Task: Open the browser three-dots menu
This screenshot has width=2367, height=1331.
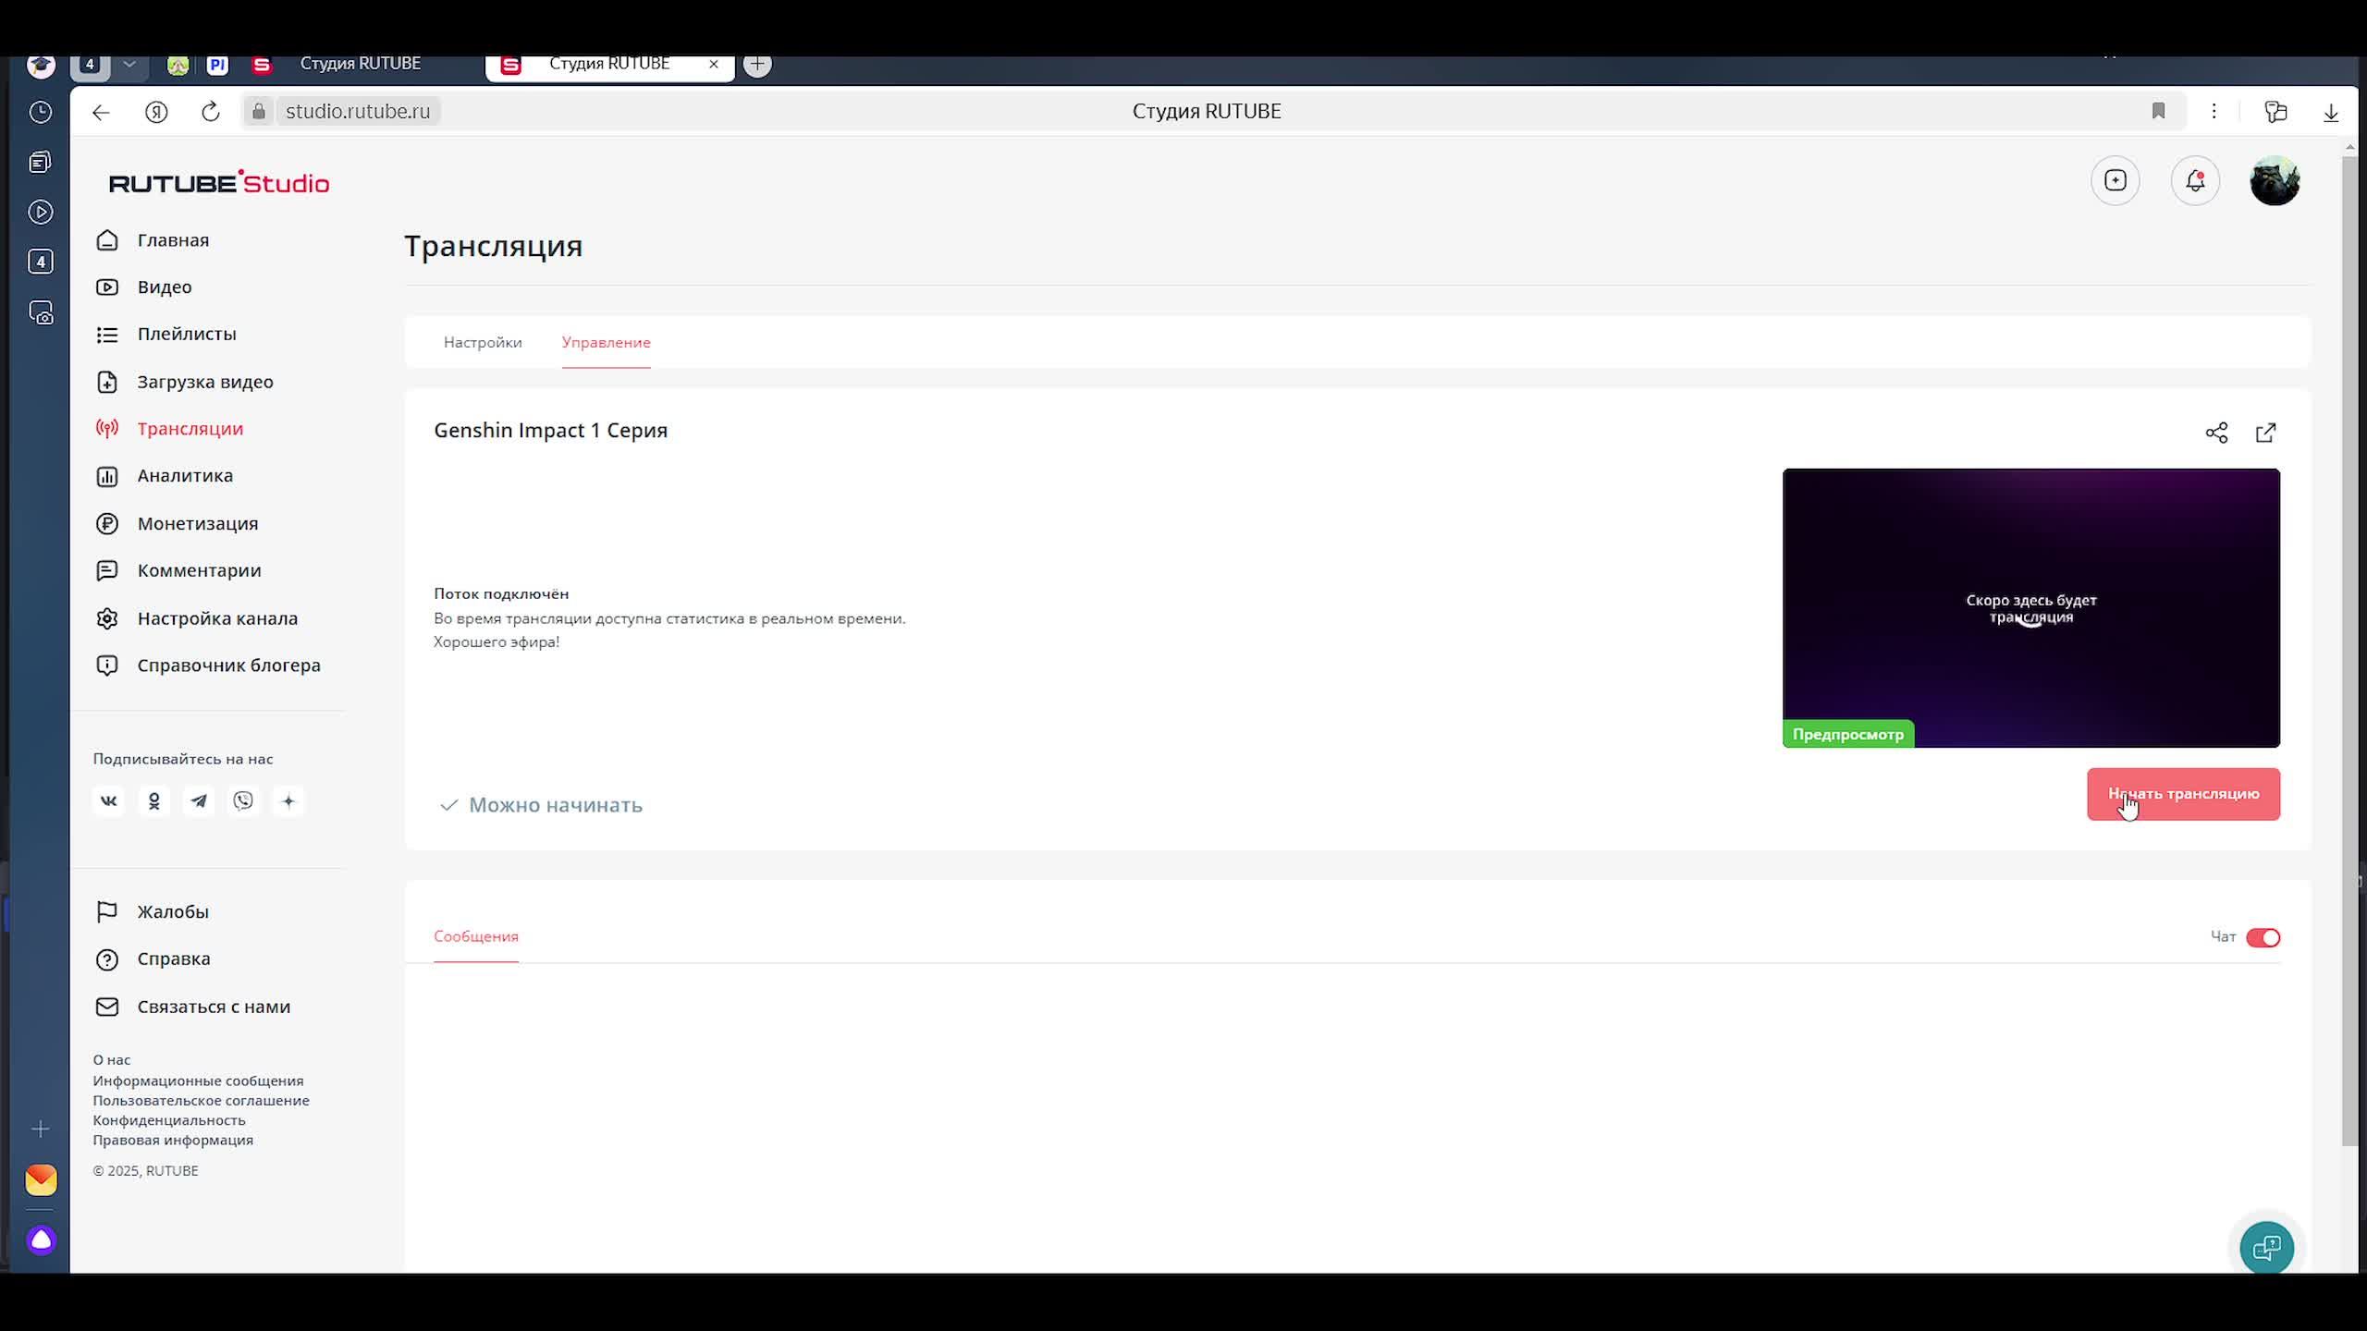Action: tap(2214, 112)
